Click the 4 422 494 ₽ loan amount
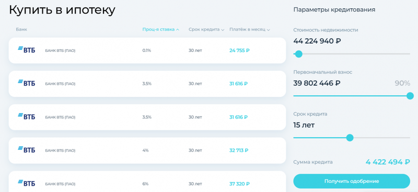The height and width of the screenshot is (192, 418). click(388, 162)
